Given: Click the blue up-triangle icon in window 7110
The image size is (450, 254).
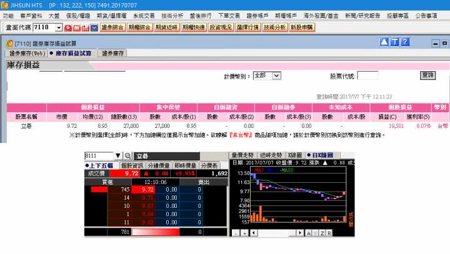Looking at the screenshot, I should (384, 42).
